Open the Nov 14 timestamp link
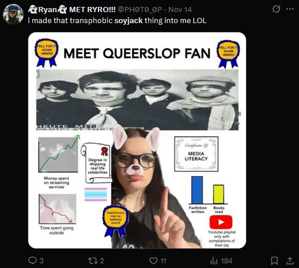The width and height of the screenshot is (299, 268). coord(180,9)
